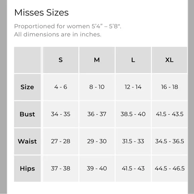Click the Hips row label
The width and height of the screenshot is (194, 194).
point(27,169)
